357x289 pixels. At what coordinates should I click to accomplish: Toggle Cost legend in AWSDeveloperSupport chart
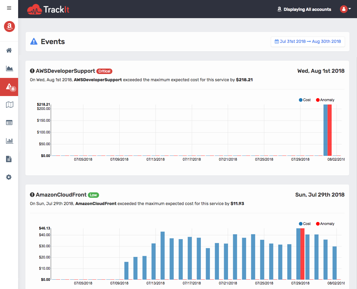pos(305,100)
